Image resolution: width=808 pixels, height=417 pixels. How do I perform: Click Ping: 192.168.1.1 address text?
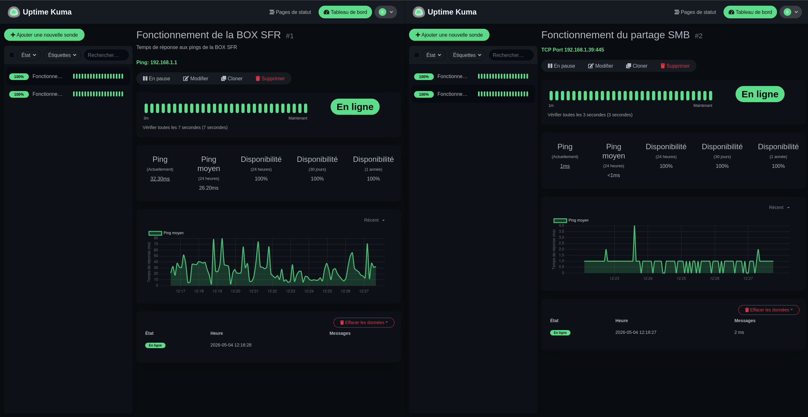(157, 62)
